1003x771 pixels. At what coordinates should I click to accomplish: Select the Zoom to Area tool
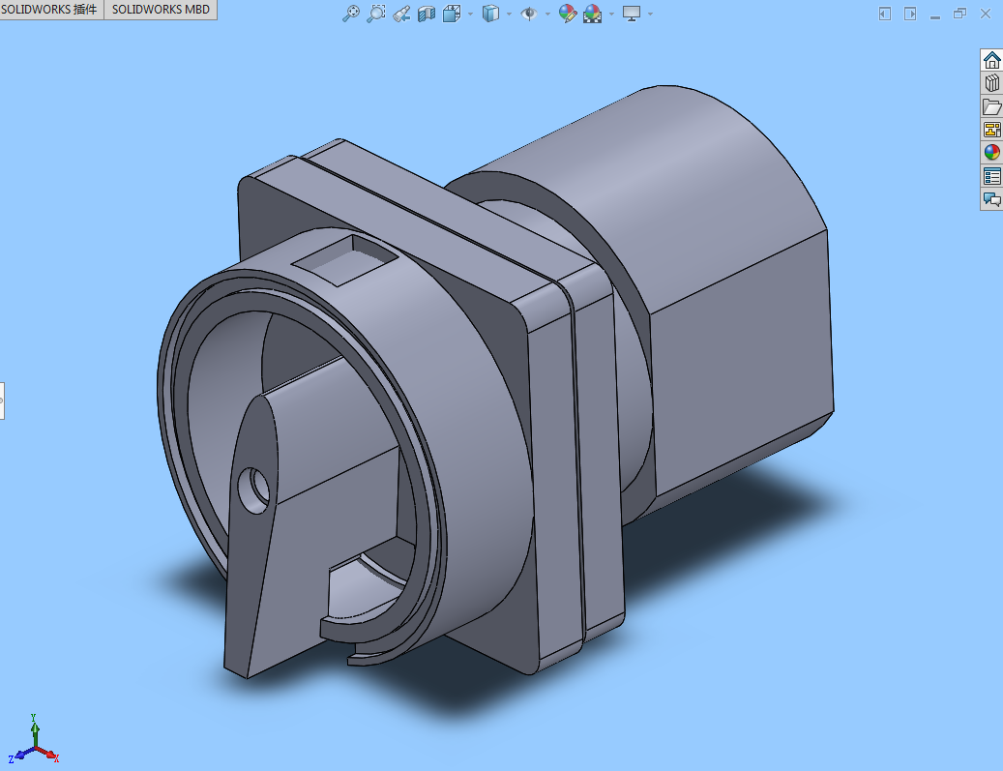click(x=376, y=14)
